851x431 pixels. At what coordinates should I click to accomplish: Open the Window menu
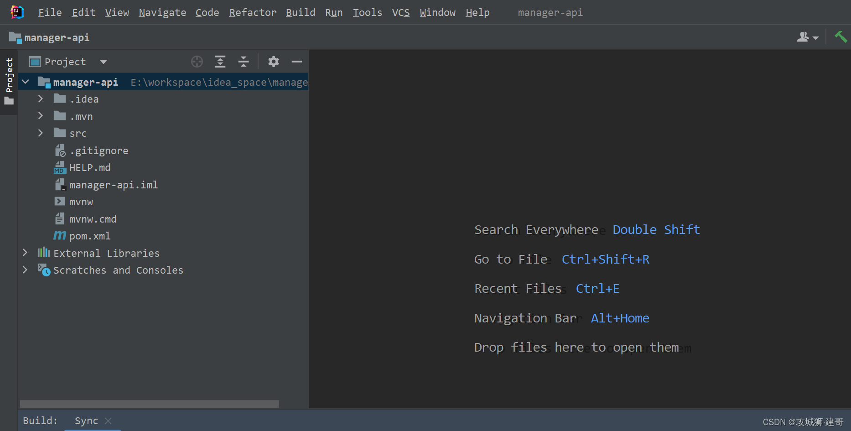tap(438, 12)
